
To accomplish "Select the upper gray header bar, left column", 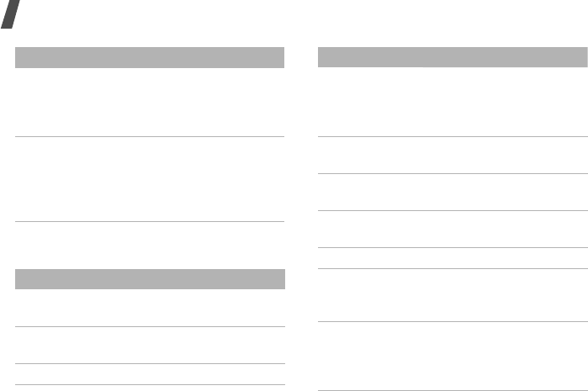I will 150,57.
